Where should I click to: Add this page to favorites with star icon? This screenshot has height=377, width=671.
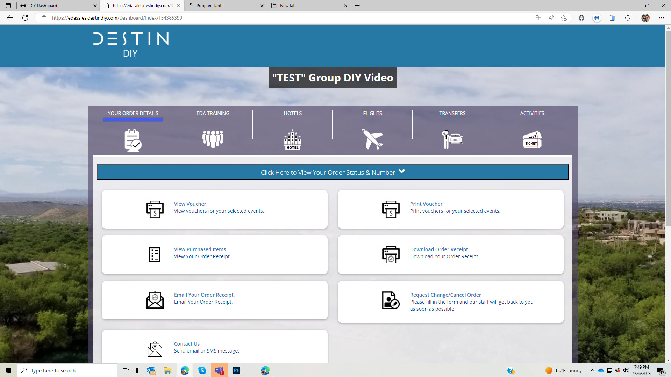[x=564, y=18]
